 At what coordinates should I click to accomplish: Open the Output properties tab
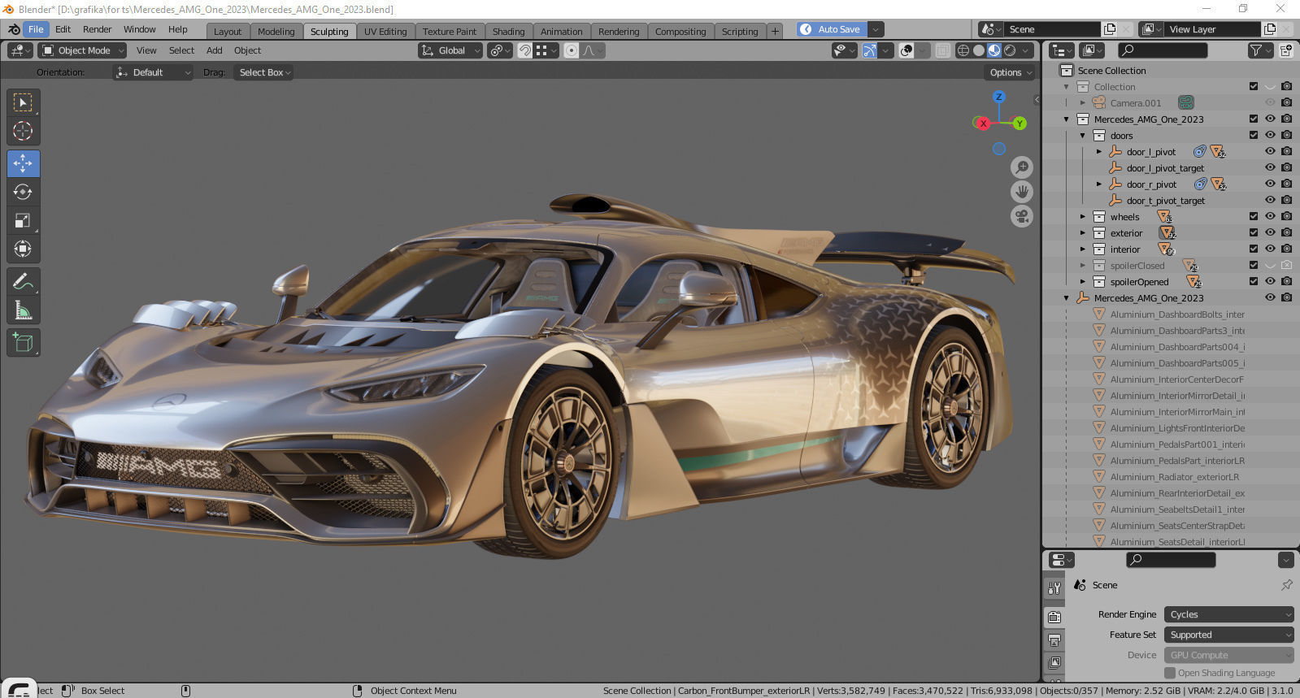1054,640
